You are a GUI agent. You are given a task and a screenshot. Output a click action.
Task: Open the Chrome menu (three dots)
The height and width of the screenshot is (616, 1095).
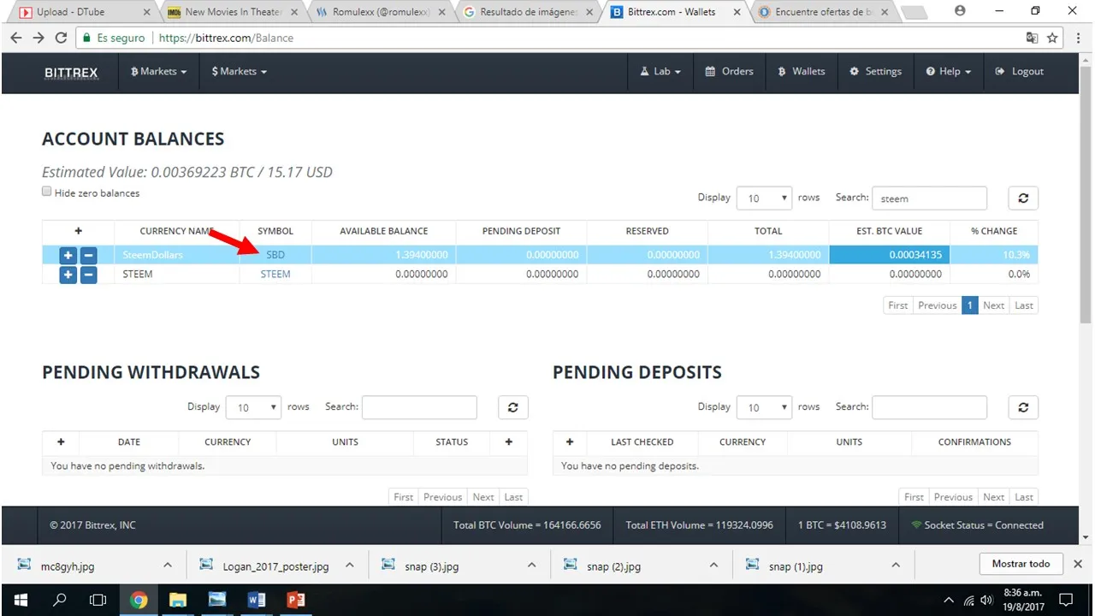[x=1080, y=38]
